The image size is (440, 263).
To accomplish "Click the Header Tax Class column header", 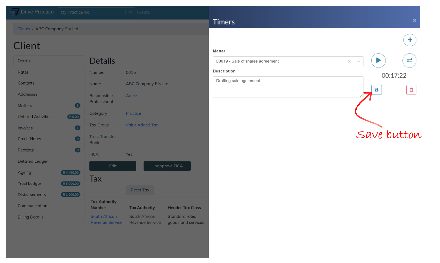I will (184, 208).
